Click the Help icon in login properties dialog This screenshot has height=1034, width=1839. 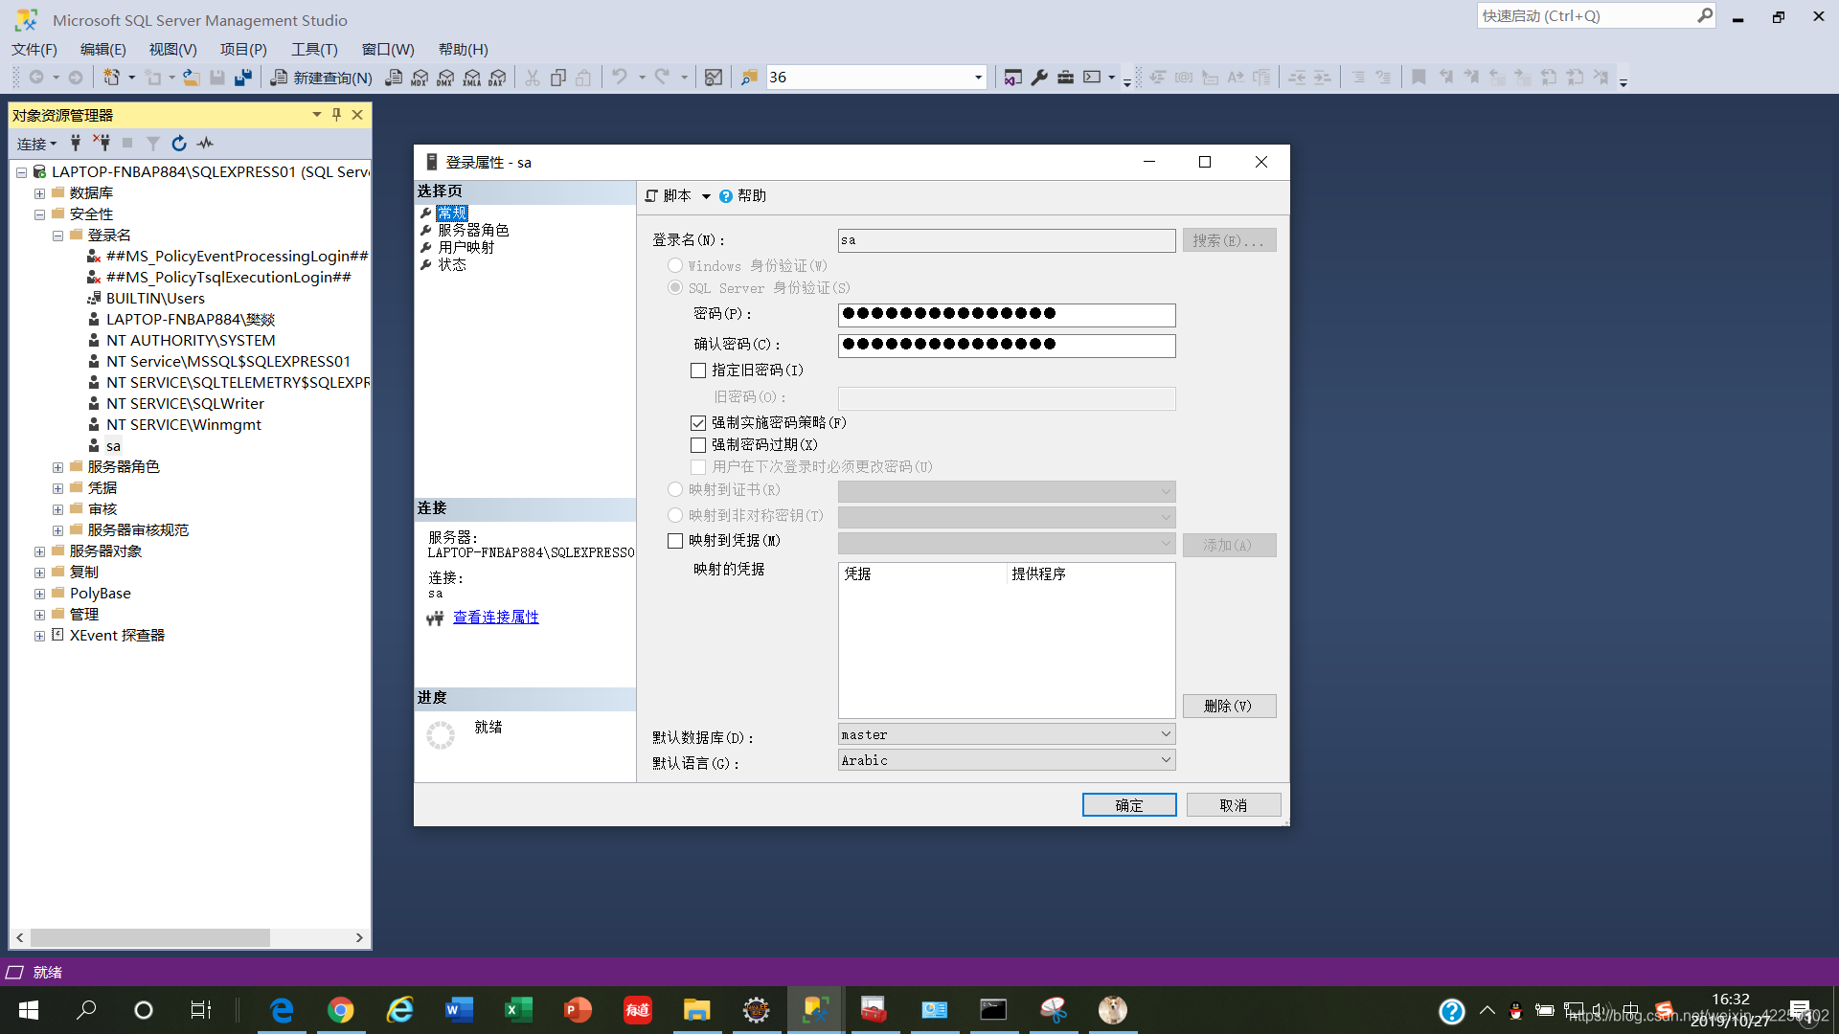pos(726,196)
